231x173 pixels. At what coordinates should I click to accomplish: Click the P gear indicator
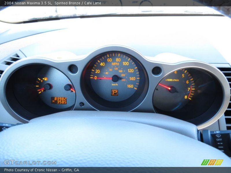point(114,93)
